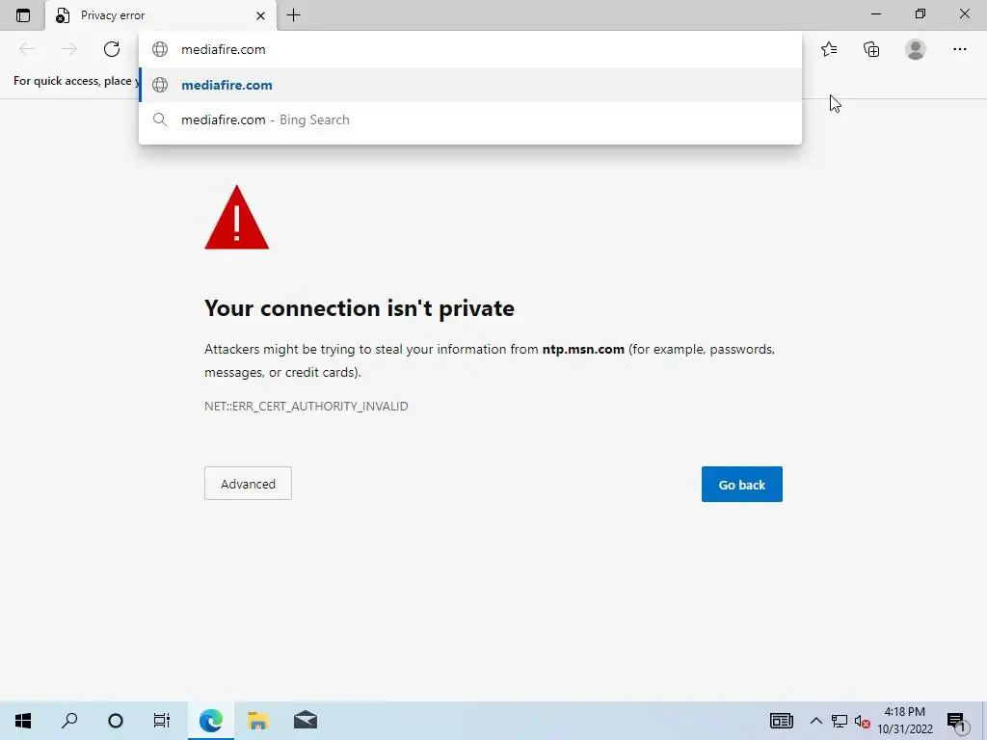Click the network tray icon
This screenshot has height=740, width=987.
pyautogui.click(x=840, y=721)
